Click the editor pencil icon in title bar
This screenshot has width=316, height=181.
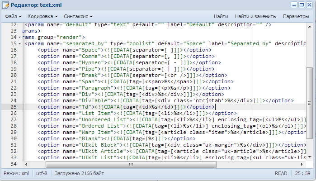(6, 5)
